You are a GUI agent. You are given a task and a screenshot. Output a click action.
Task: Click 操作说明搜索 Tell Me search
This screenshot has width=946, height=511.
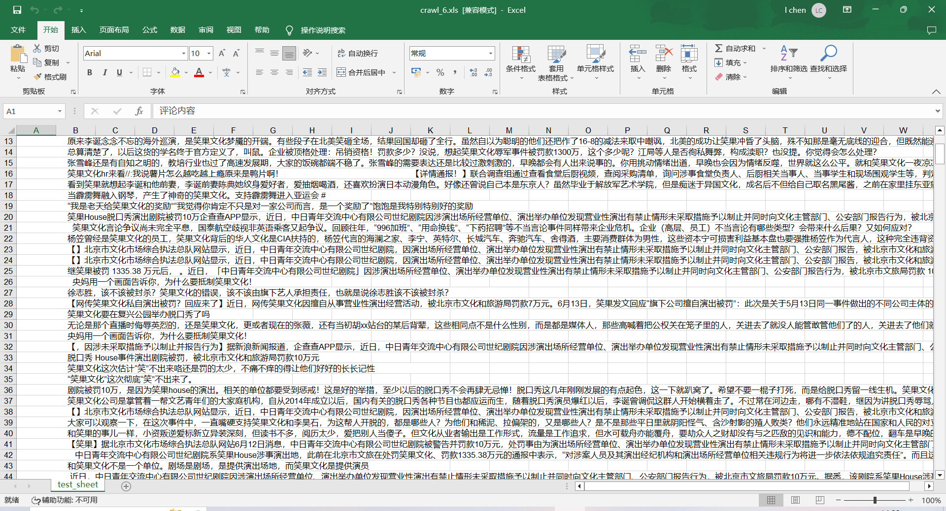tap(323, 30)
